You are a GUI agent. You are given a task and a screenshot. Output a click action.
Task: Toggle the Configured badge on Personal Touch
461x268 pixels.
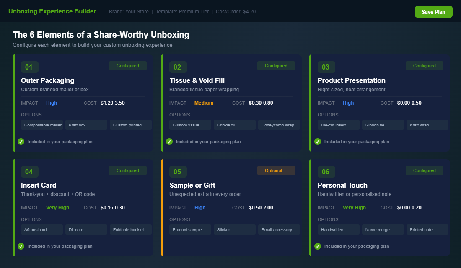pos(424,170)
